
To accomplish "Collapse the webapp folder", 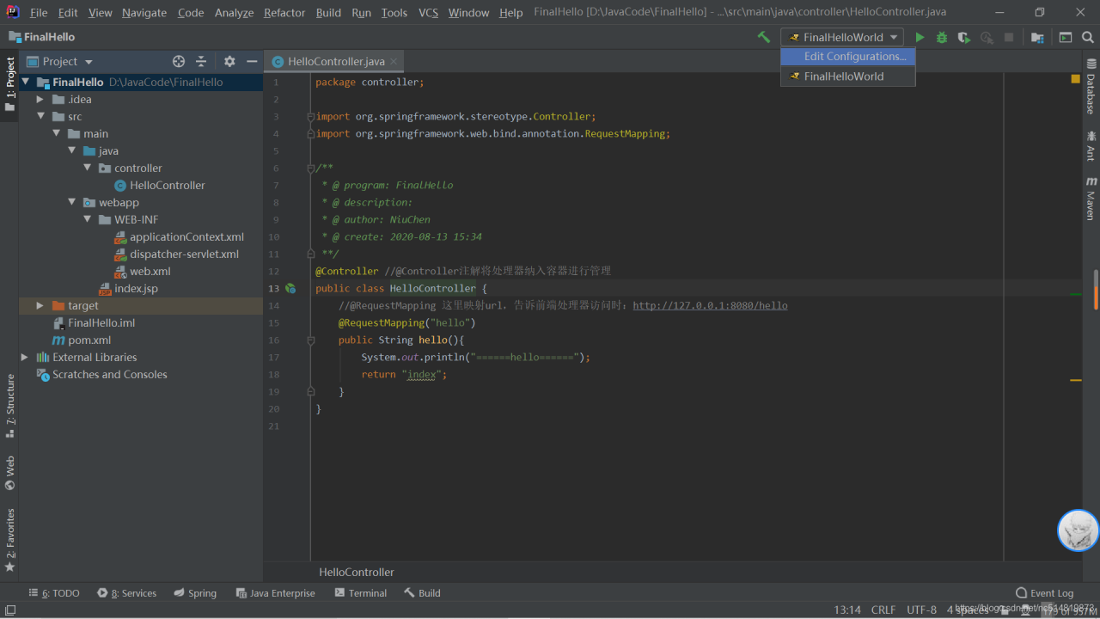I will 71,203.
